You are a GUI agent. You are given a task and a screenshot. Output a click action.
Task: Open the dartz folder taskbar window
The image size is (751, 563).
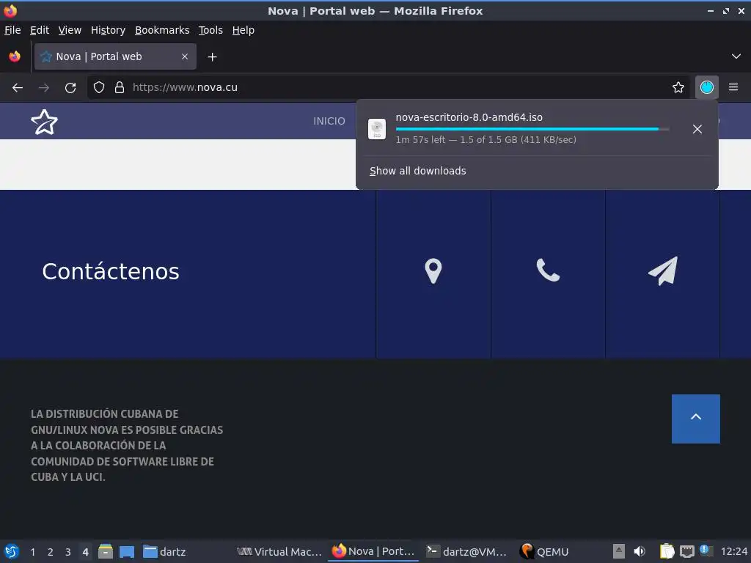(164, 551)
